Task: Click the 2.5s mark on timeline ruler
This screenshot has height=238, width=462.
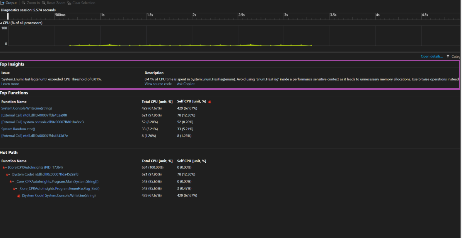Action: pos(241,15)
